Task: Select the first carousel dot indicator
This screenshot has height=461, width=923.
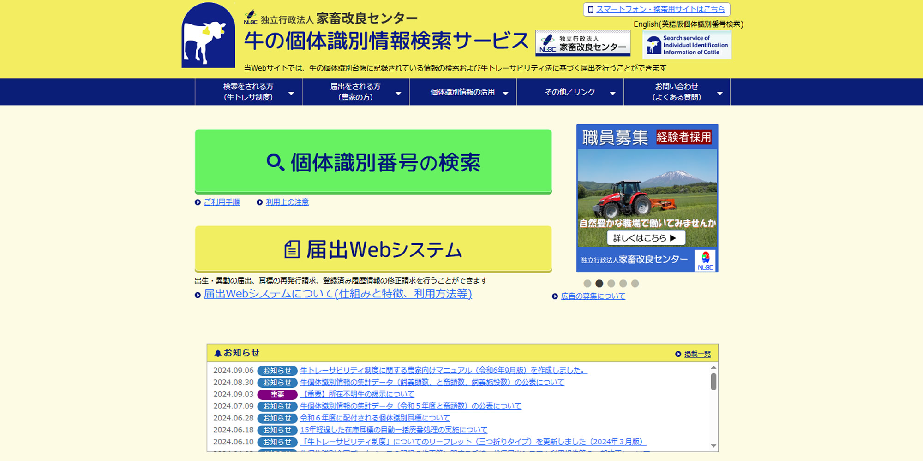Action: pos(587,284)
